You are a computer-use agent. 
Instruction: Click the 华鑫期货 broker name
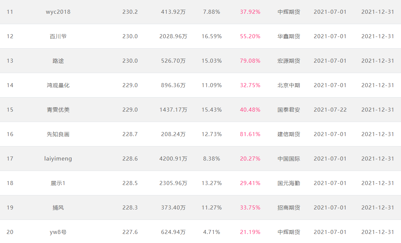(289, 36)
